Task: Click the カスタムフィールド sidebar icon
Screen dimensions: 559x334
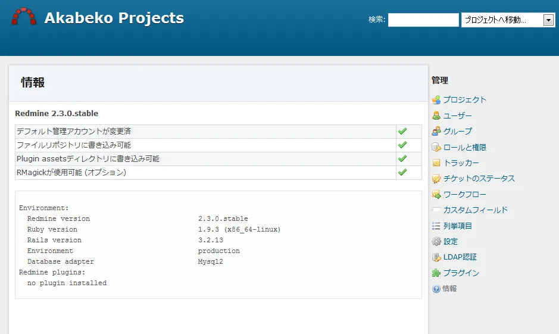Action: tap(436, 210)
